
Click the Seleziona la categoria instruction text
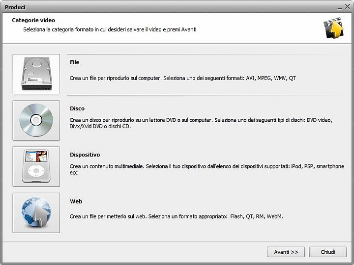110,29
